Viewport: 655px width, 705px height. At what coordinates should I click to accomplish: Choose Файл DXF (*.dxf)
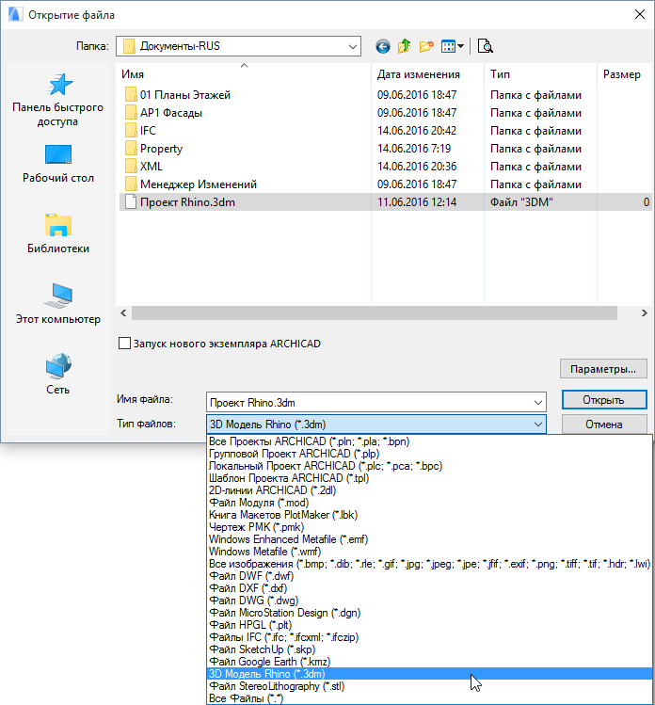tap(429, 588)
